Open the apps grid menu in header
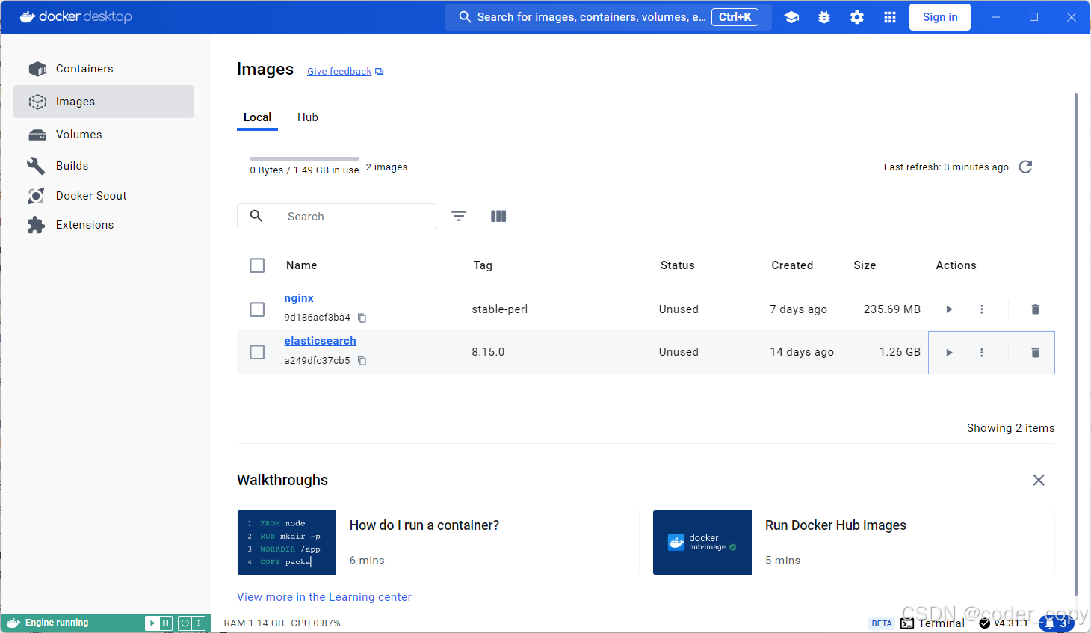The width and height of the screenshot is (1091, 633). (889, 17)
